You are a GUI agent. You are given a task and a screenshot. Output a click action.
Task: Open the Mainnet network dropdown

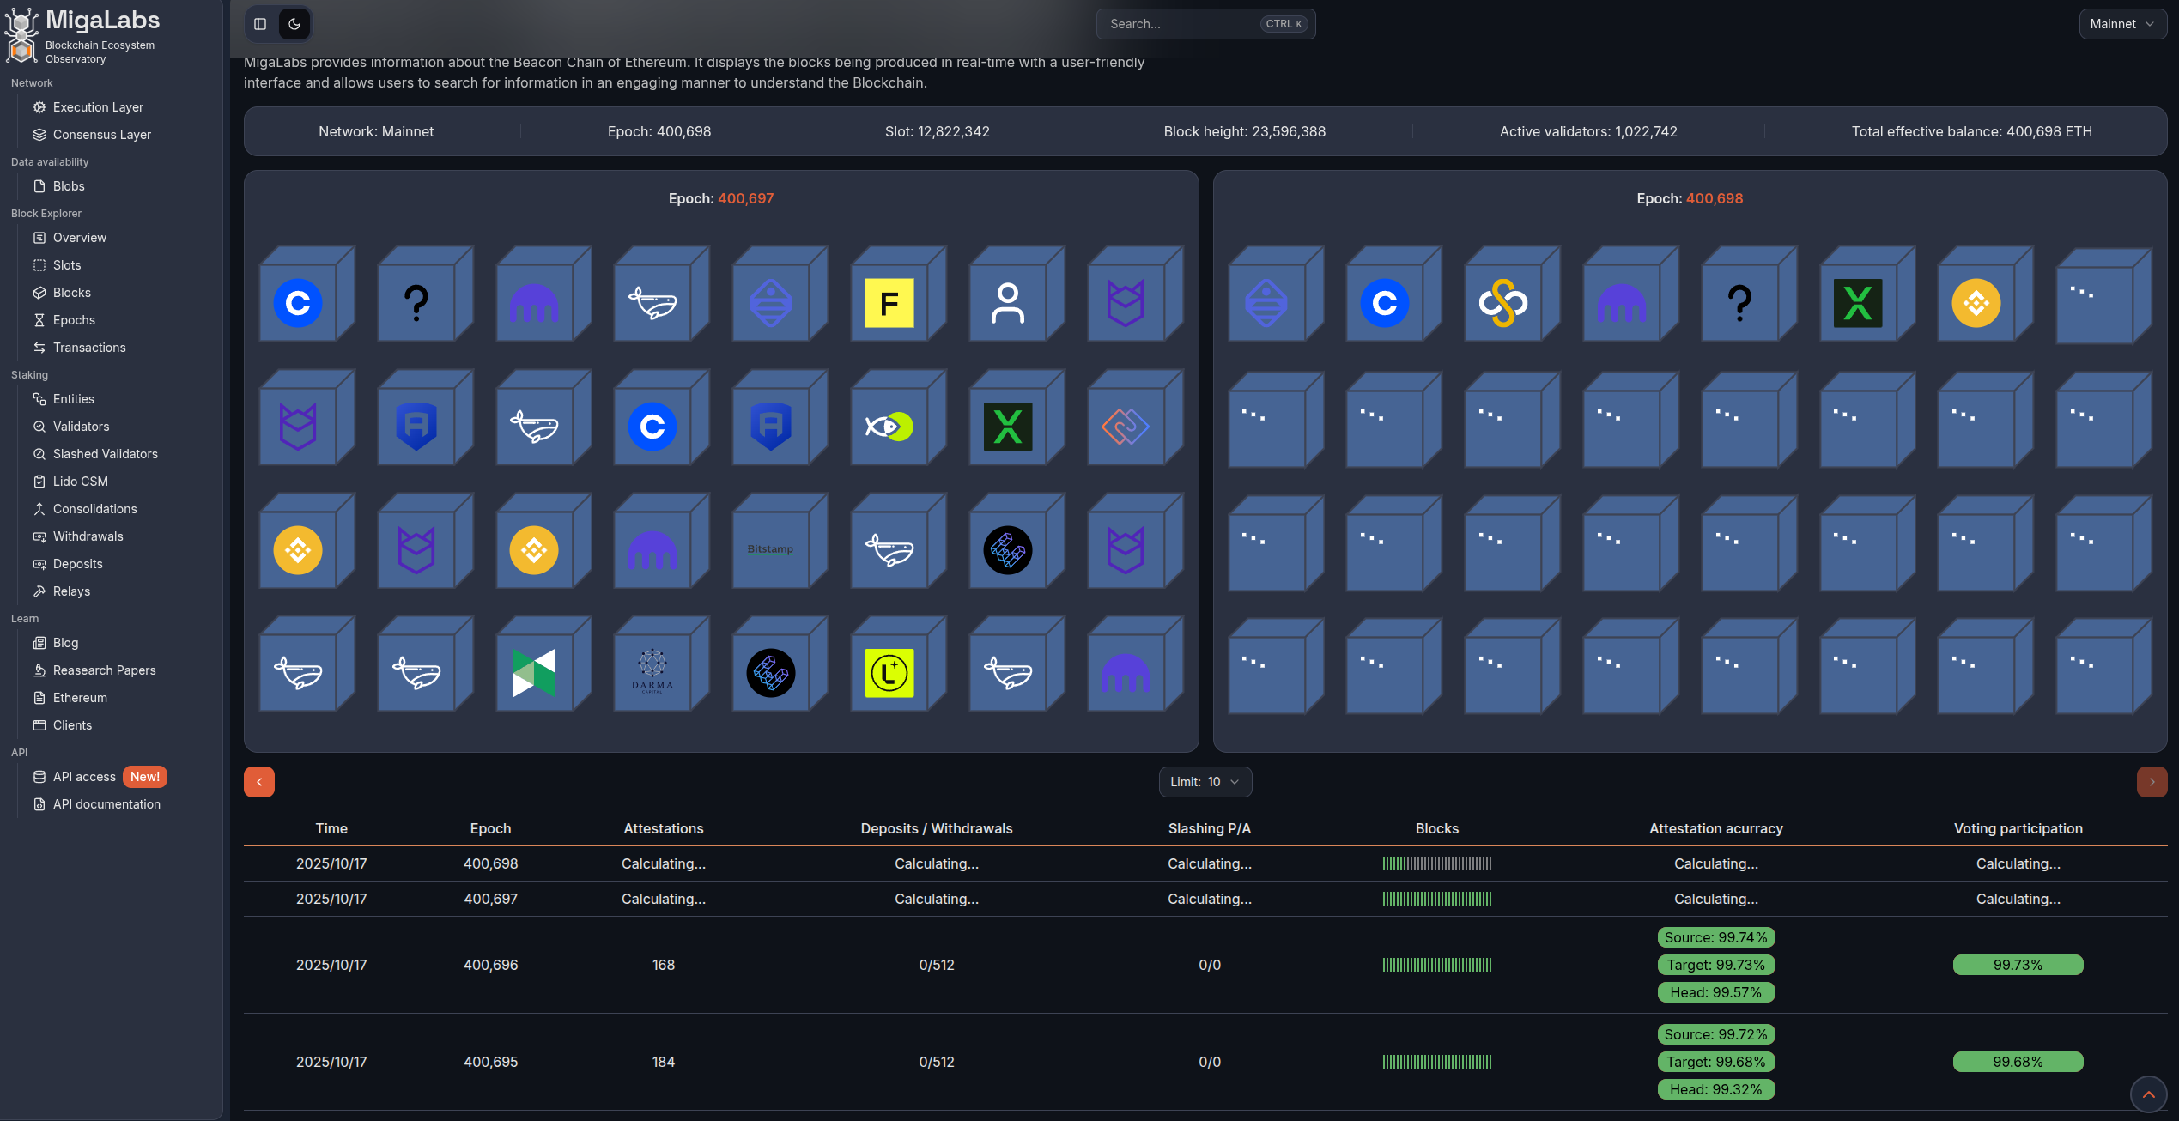2121,24
